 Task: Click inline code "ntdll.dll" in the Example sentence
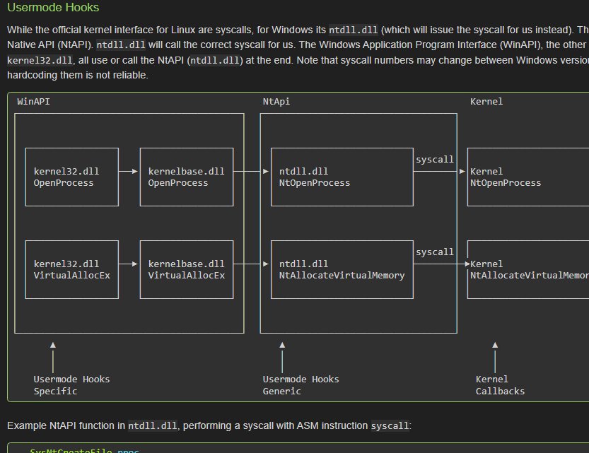click(x=153, y=426)
